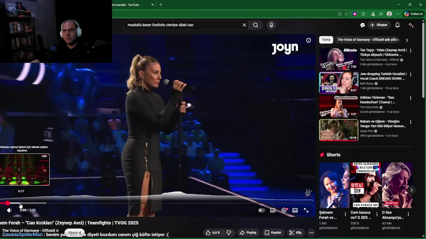Click the Abone ol subscribe button
Image resolution: width=426 pixels, height=239 pixels.
point(75,233)
